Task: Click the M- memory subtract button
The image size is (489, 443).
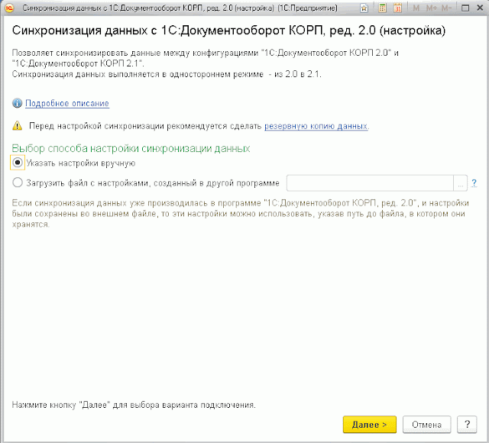Action: pyautogui.click(x=446, y=8)
